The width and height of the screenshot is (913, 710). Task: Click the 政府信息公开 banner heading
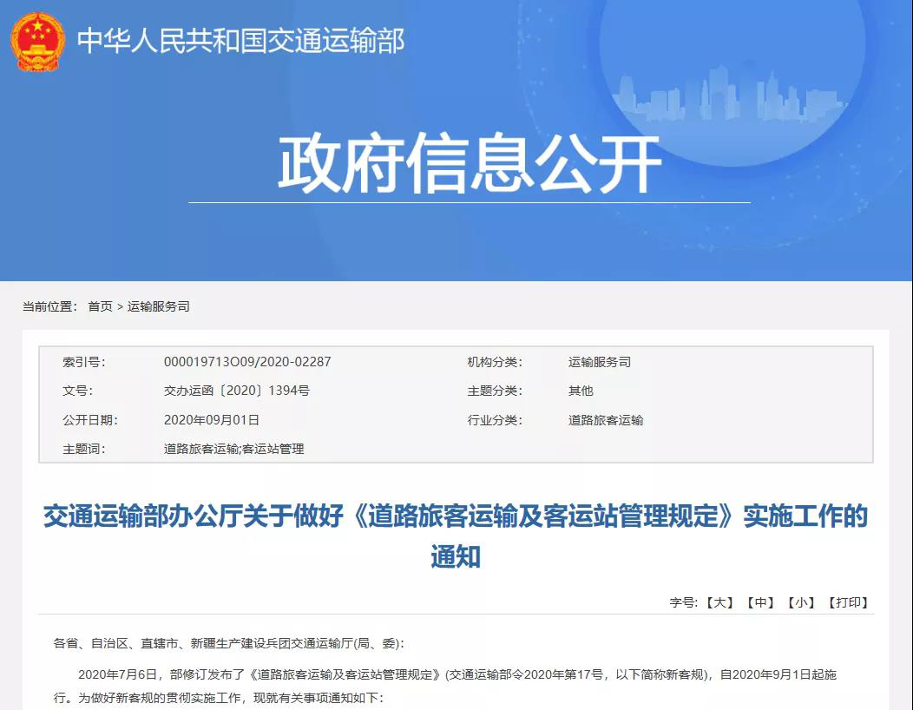click(470, 164)
